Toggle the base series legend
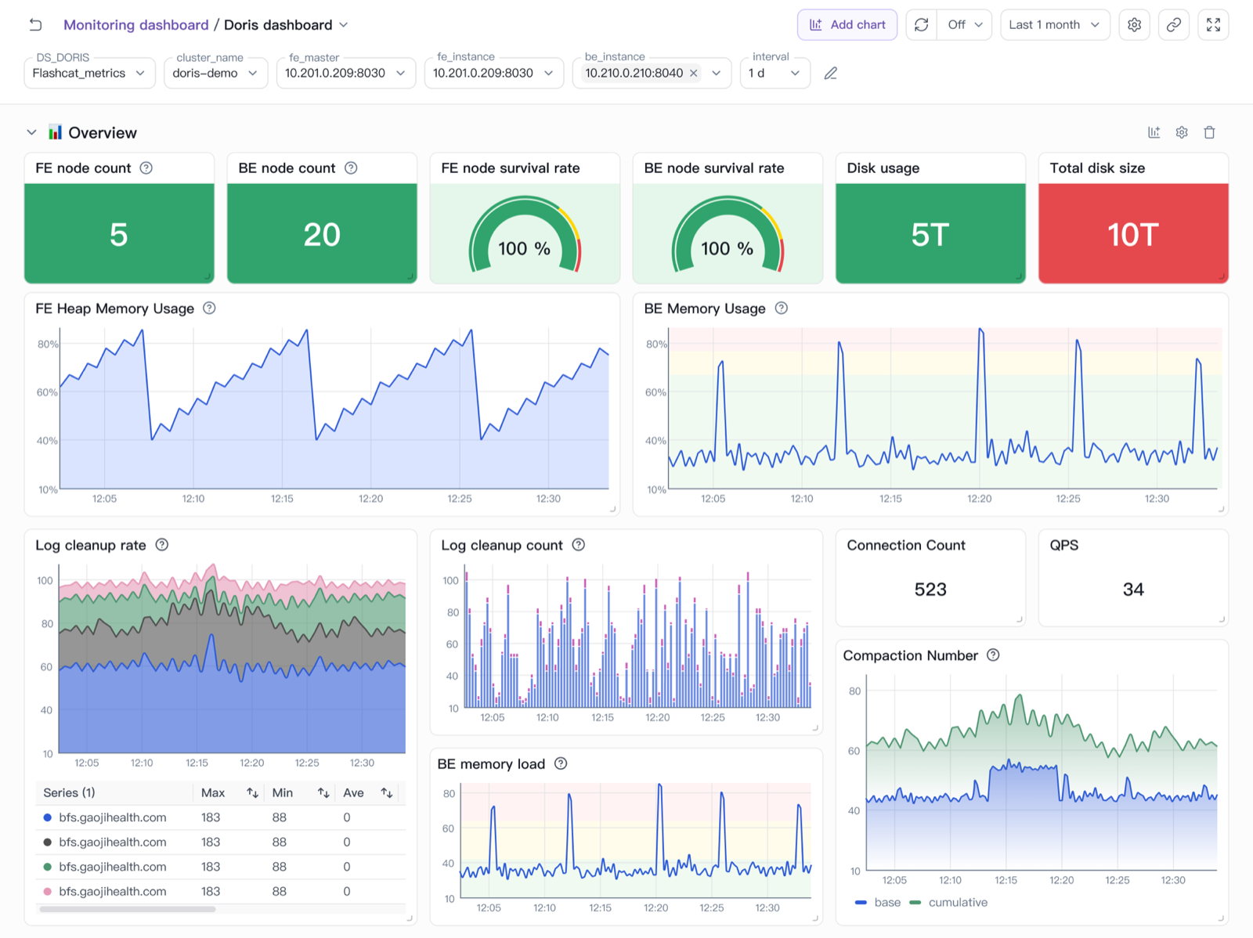 [x=878, y=902]
